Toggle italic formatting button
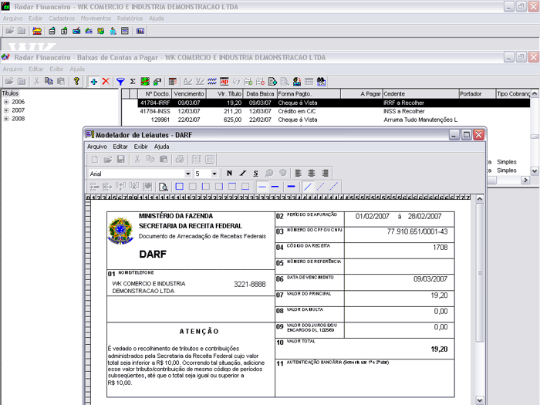Image resolution: width=540 pixels, height=405 pixels. (x=242, y=174)
